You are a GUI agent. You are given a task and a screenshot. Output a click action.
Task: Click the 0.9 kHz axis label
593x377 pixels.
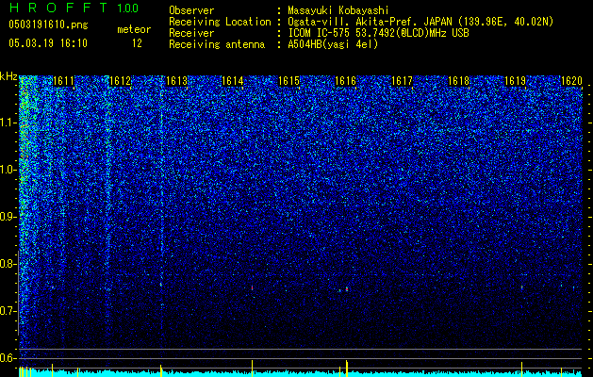8,217
